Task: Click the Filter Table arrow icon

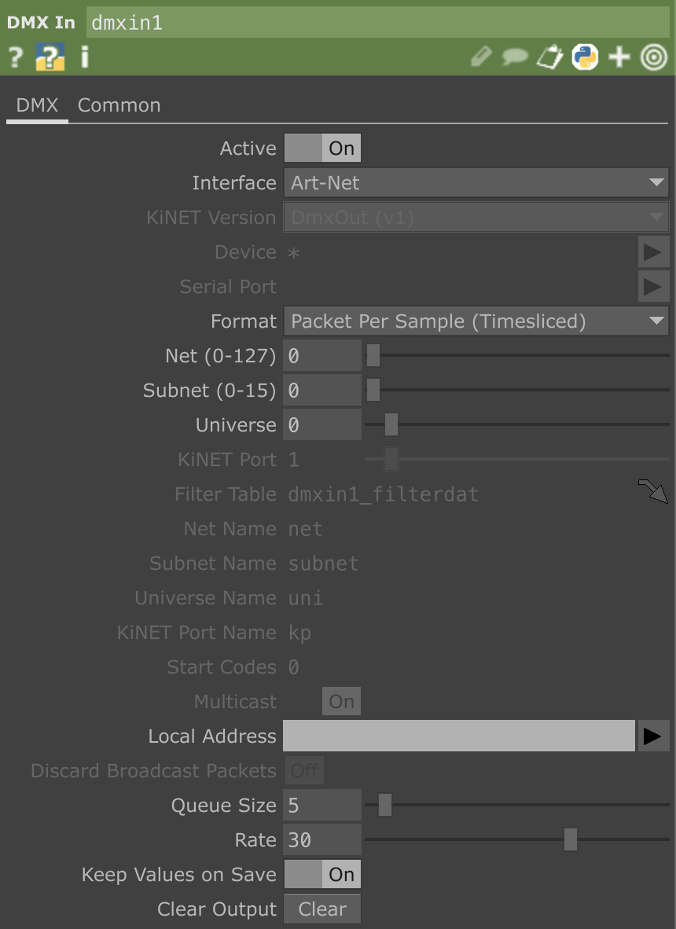Action: pyautogui.click(x=653, y=492)
